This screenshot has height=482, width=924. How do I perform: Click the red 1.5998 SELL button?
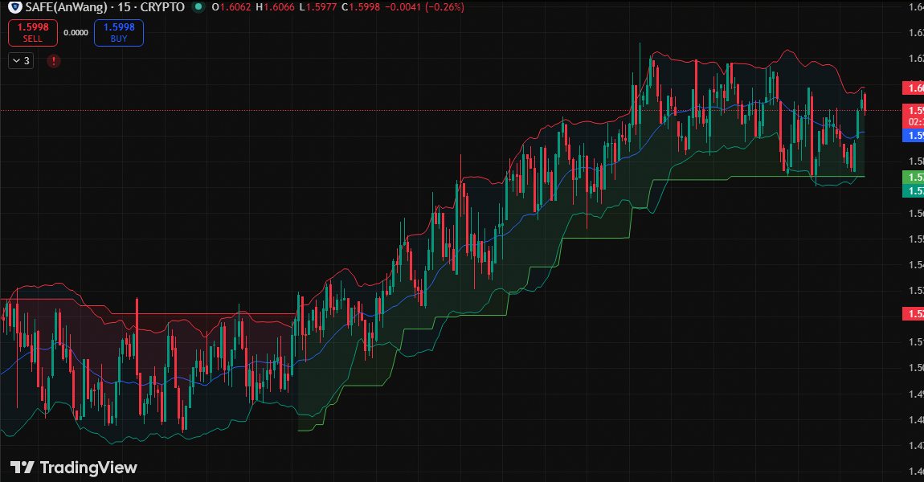click(32, 32)
